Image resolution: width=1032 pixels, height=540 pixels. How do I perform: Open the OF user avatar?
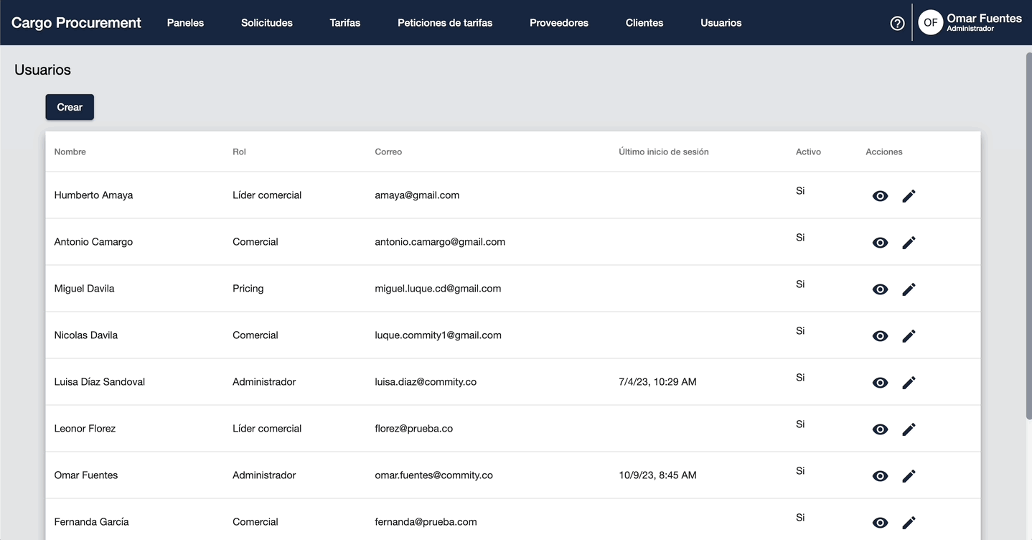tap(930, 22)
